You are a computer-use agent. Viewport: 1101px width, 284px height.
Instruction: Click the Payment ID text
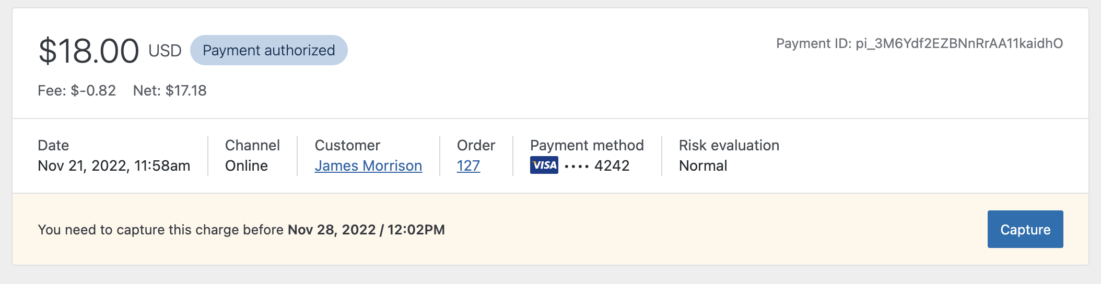tap(919, 43)
